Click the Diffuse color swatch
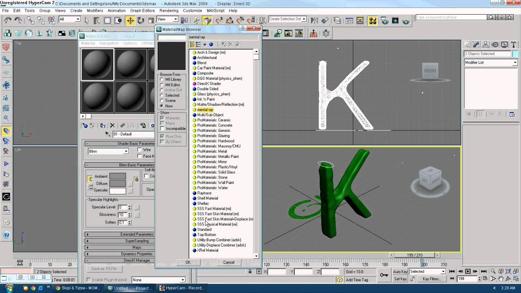This screenshot has width=521, height=293. tap(118, 183)
